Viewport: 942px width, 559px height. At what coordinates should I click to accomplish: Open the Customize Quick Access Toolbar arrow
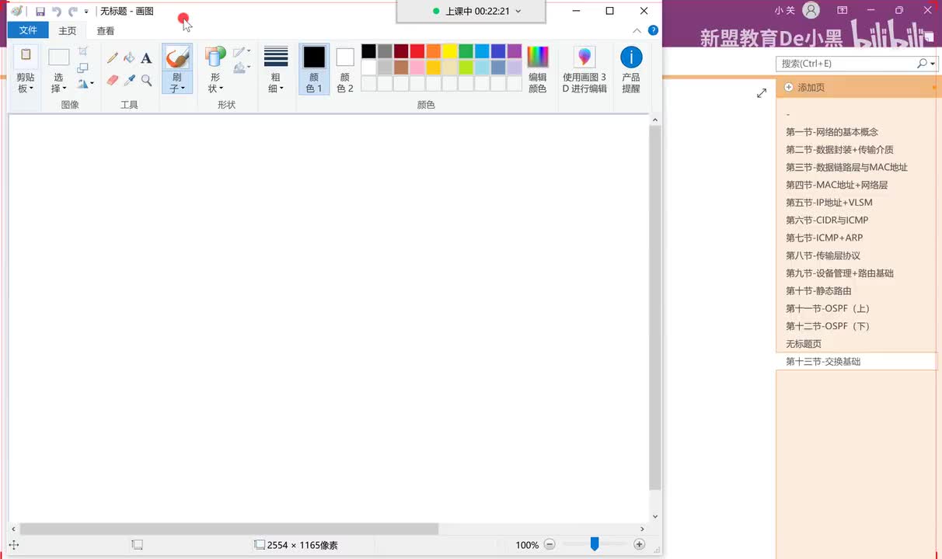[x=86, y=12]
